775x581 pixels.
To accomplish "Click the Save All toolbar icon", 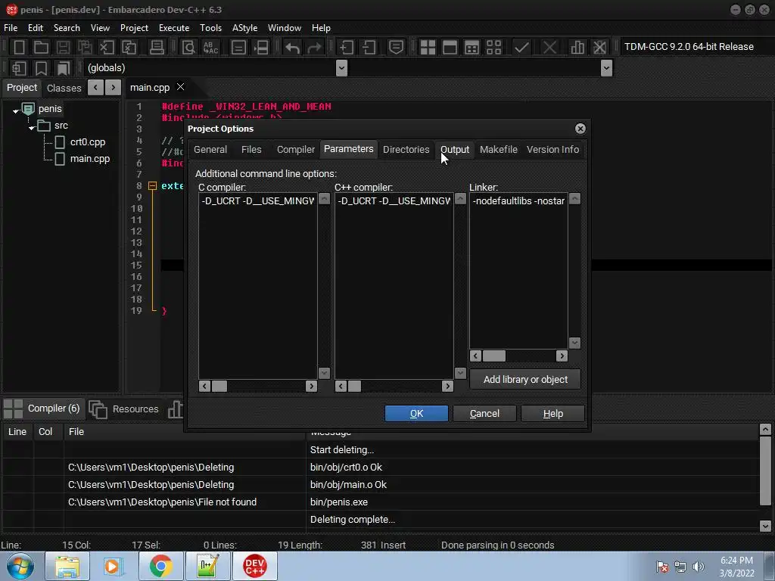I will 85,48.
